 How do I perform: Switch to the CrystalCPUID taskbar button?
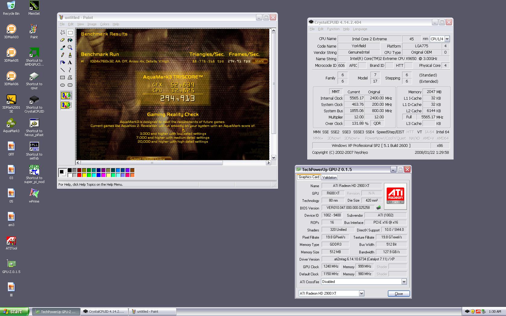tap(104, 311)
